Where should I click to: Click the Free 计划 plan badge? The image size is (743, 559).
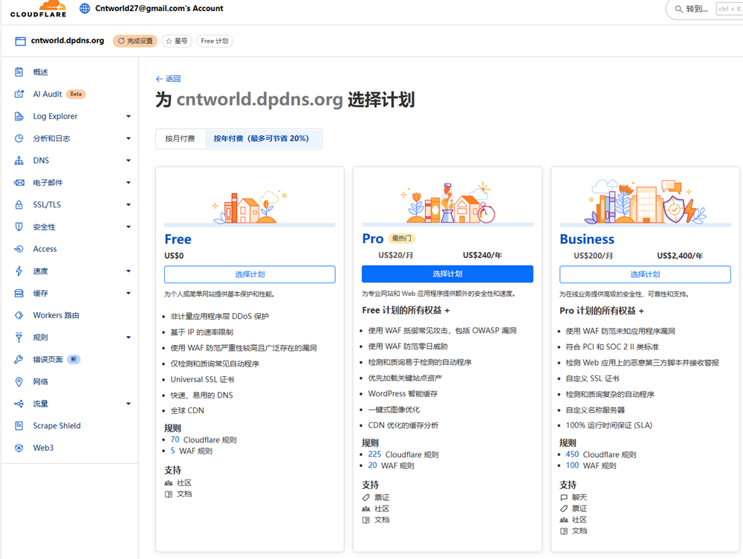click(x=215, y=41)
